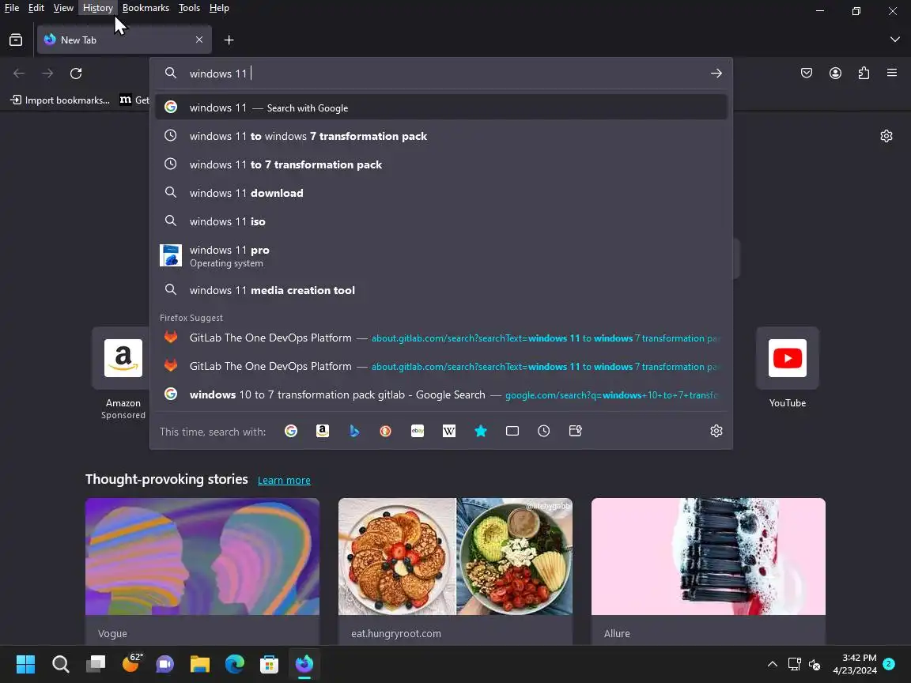Open a new tab with plus button
Image resolution: width=911 pixels, height=683 pixels.
[x=229, y=40]
